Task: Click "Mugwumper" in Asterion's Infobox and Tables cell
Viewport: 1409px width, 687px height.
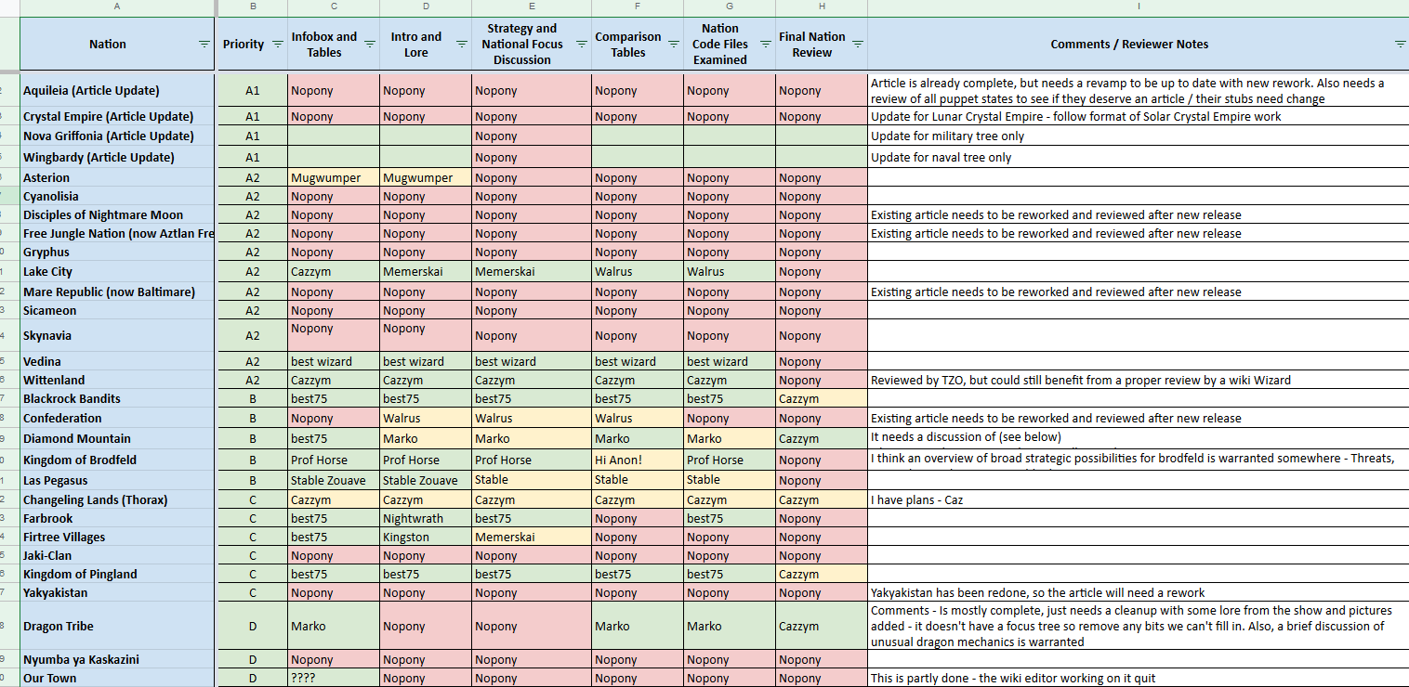Action: coord(325,178)
